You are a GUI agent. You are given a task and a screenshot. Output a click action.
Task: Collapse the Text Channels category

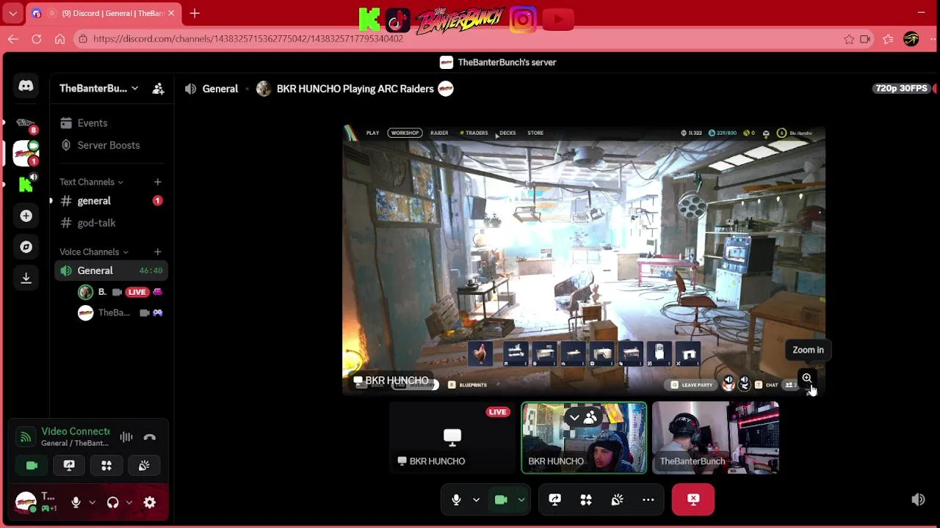click(91, 182)
